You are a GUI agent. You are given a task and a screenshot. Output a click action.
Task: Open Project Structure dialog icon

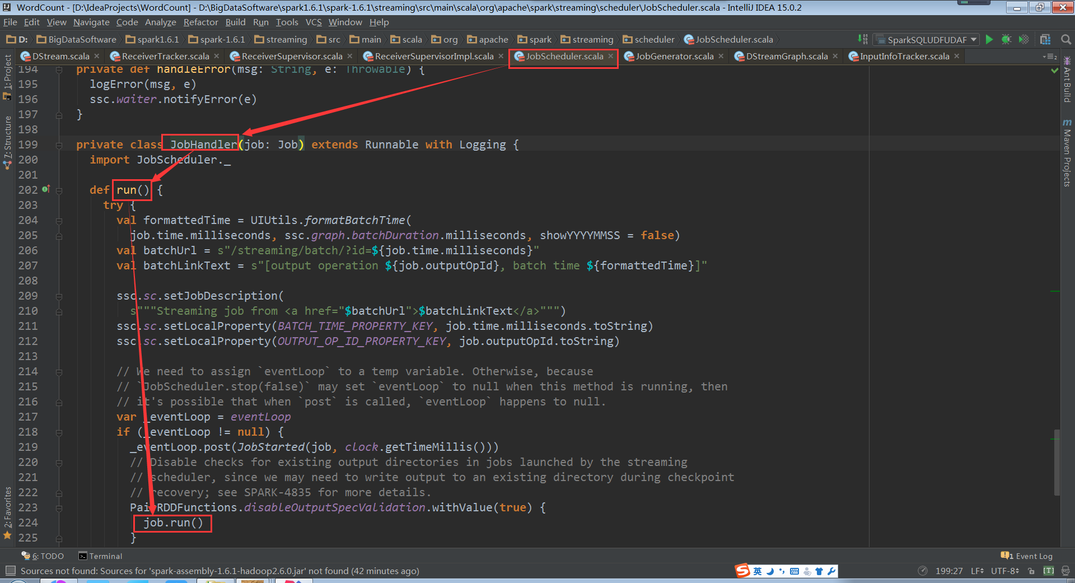(1045, 39)
